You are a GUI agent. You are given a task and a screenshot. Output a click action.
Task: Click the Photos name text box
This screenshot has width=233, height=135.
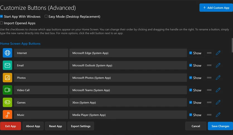pyautogui.click(x=41, y=78)
